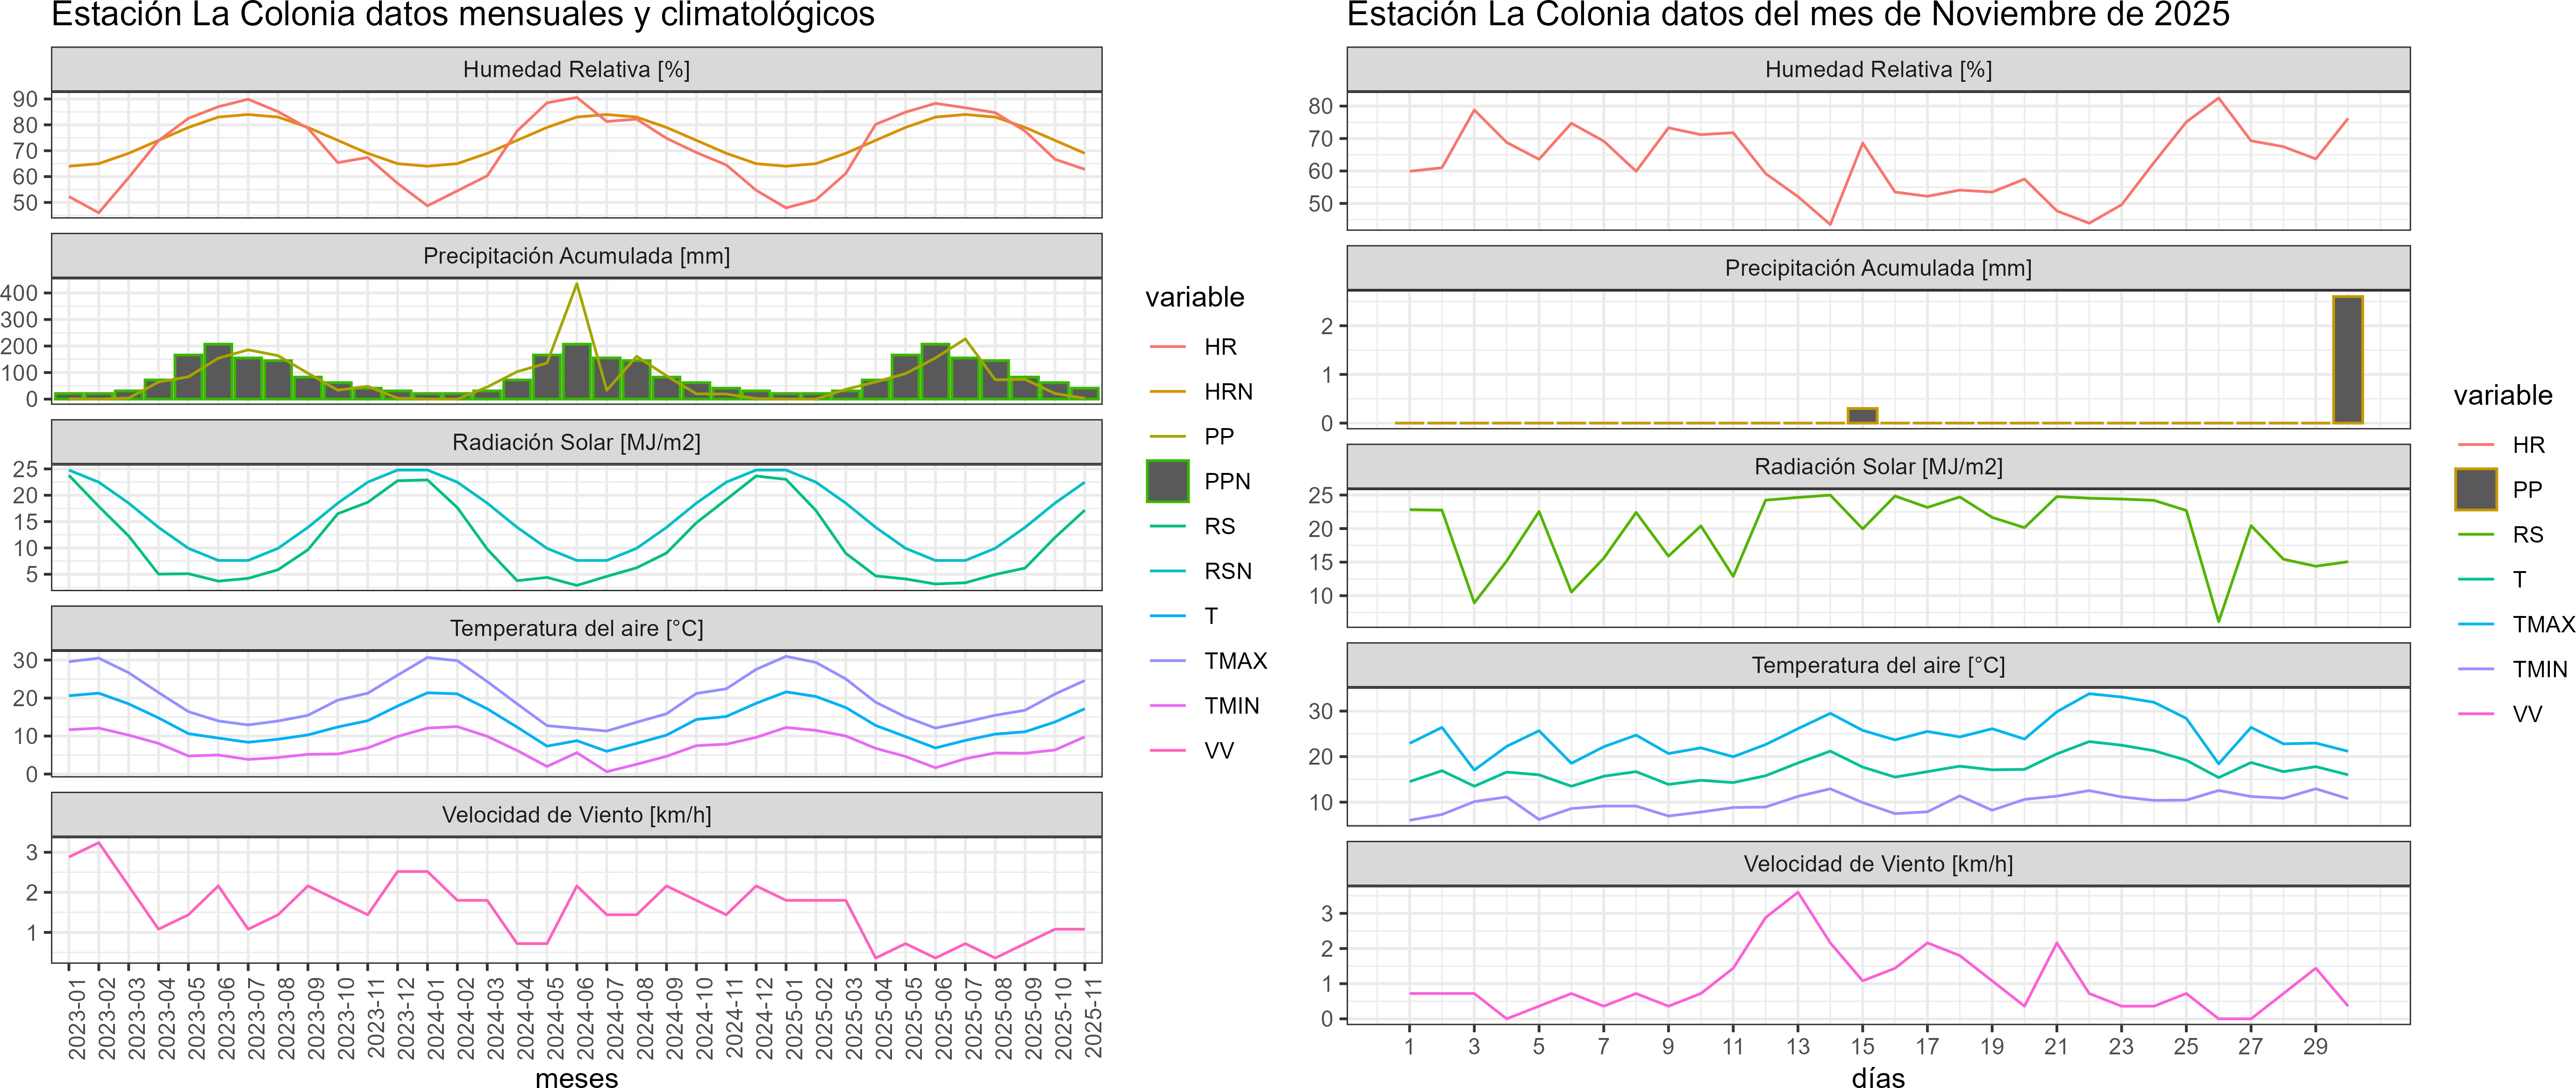Click the HR legend line in left legend
Viewport: 2576px width, 1088px height.
click(1167, 347)
